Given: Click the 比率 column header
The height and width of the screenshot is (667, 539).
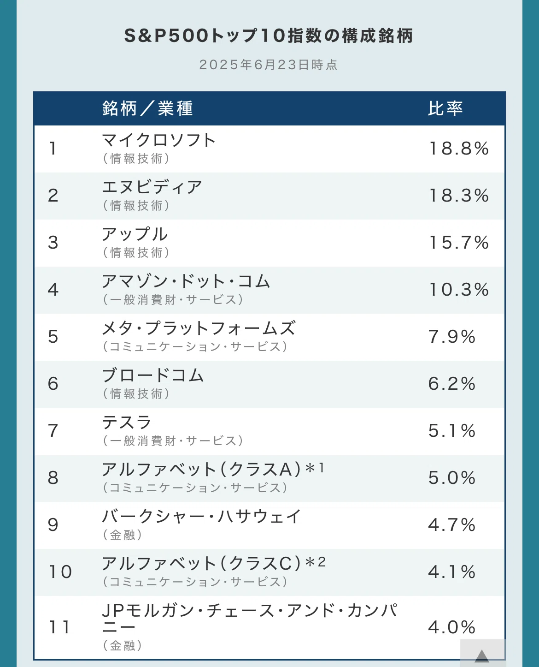Looking at the screenshot, I should [x=445, y=108].
